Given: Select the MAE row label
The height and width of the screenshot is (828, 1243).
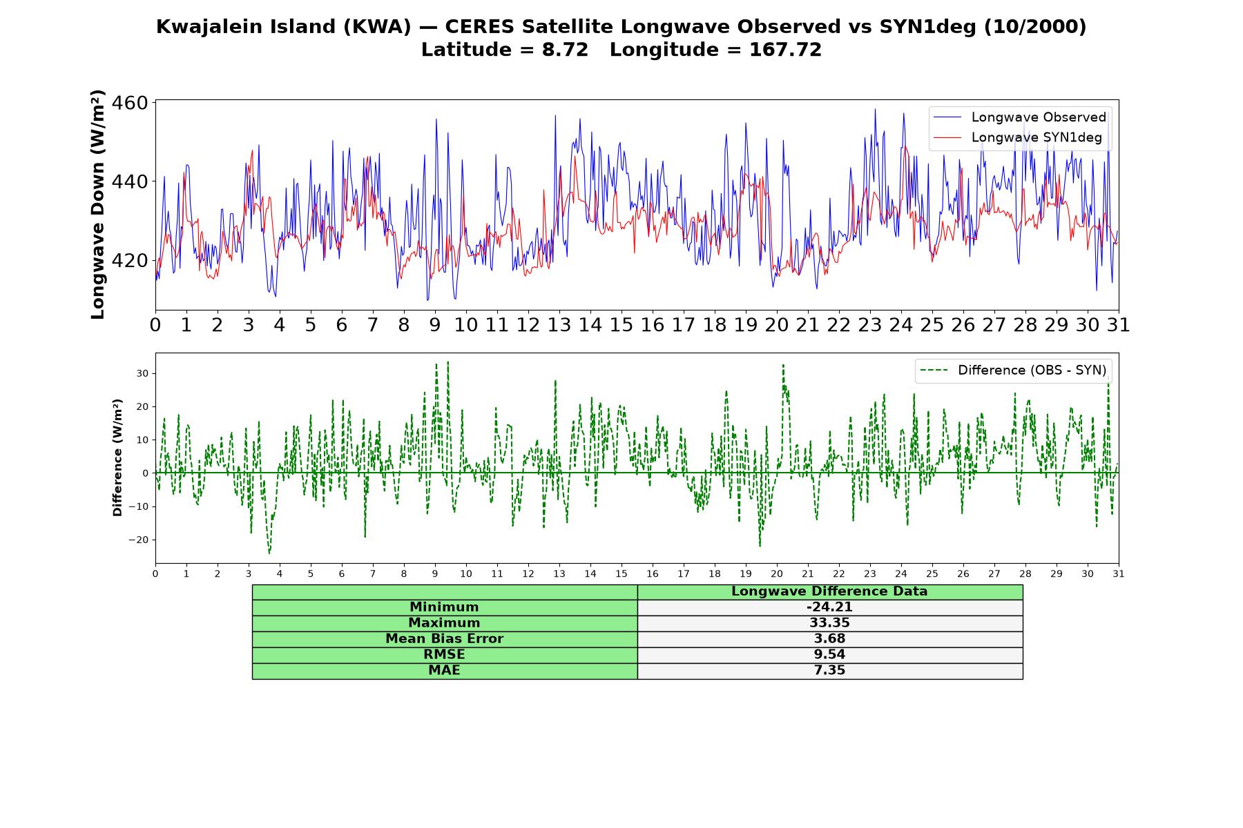Looking at the screenshot, I should coord(444,671).
